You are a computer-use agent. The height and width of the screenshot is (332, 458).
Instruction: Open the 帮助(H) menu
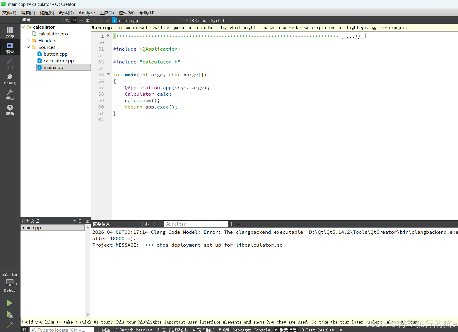coord(147,13)
